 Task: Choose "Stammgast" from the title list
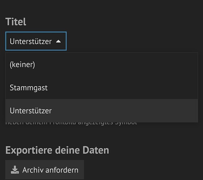click(x=101, y=87)
